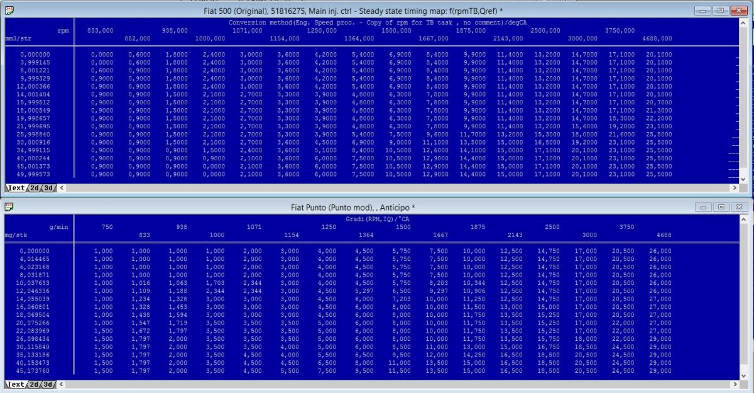Select cell value '1,703' in Fiat Punto map
The width and height of the screenshot is (754, 393).
(215, 283)
